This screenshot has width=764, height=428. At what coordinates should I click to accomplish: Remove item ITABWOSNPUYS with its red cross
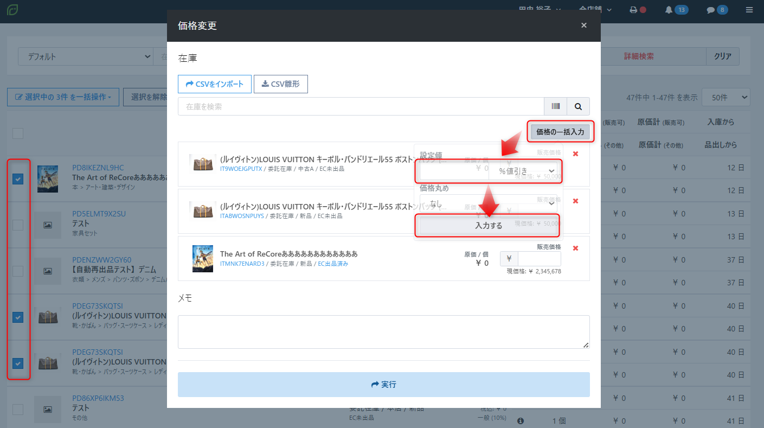point(575,201)
